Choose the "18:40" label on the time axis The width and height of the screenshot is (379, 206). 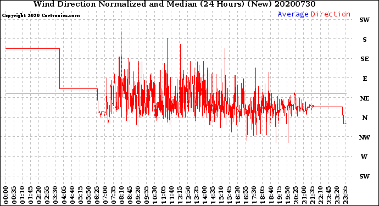point(270,195)
